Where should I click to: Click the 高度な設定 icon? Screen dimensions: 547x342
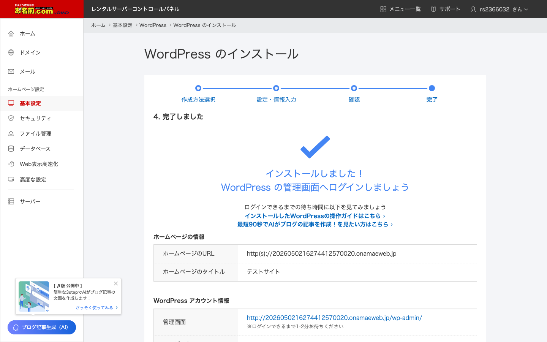pyautogui.click(x=11, y=179)
